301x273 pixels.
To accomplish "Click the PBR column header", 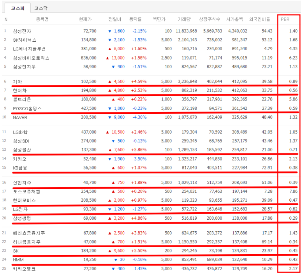I will [285, 19].
